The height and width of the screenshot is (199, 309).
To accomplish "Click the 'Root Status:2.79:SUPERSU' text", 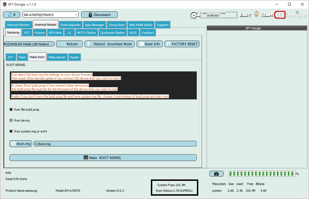I will tap(174, 191).
